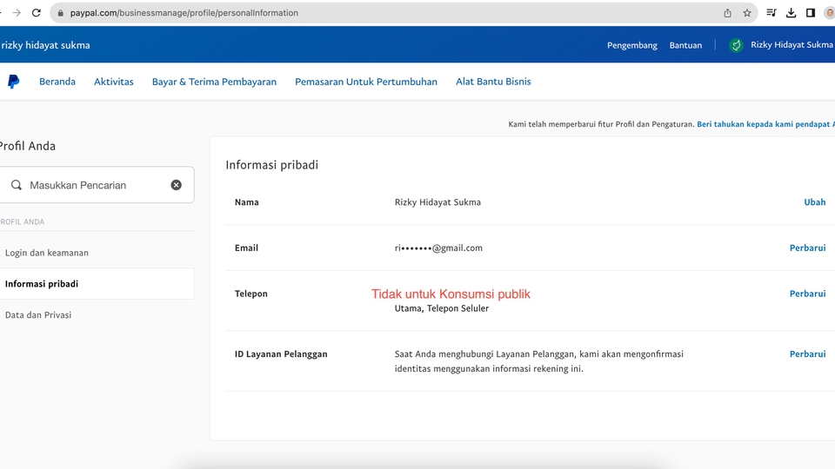The width and height of the screenshot is (835, 469).
Task: Clear the search field with X icon
Action: (177, 185)
